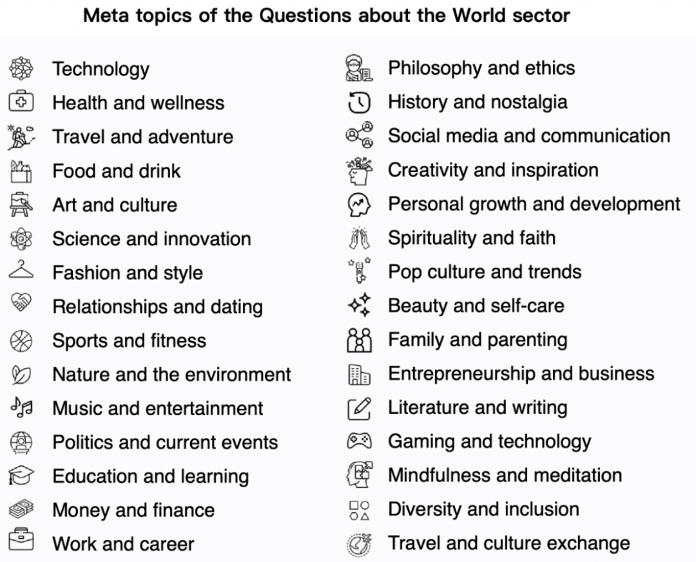
Task: Select the Travel and culture exchange label
Action: pyautogui.click(x=508, y=543)
